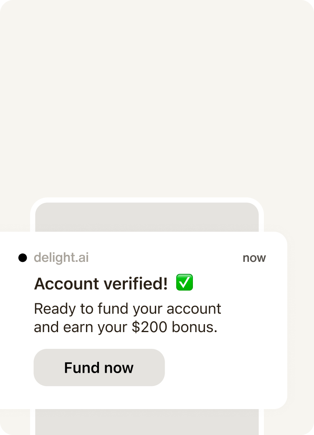Open the delight.ai sender name
The image size is (314, 435).
[x=61, y=258]
